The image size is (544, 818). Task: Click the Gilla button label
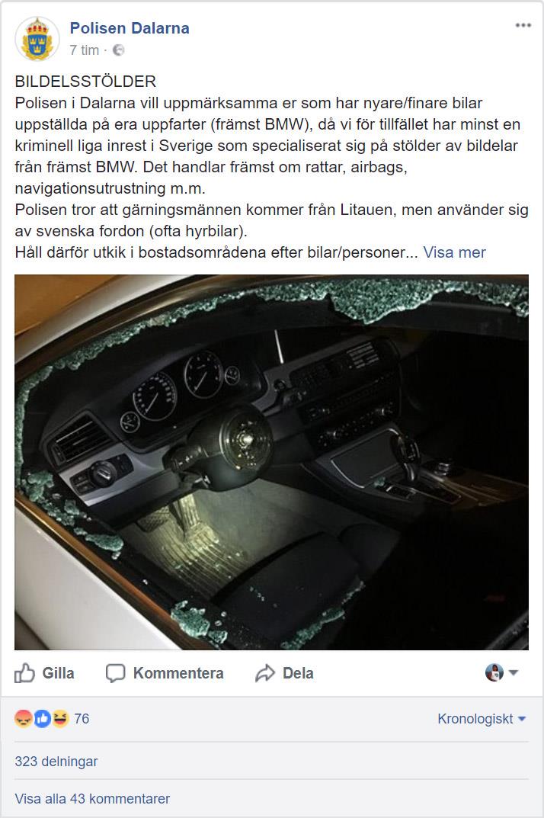coord(58,673)
